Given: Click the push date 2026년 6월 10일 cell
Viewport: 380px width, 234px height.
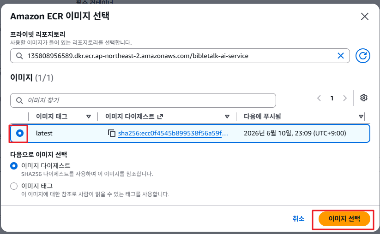Looking at the screenshot, I should tap(295, 133).
